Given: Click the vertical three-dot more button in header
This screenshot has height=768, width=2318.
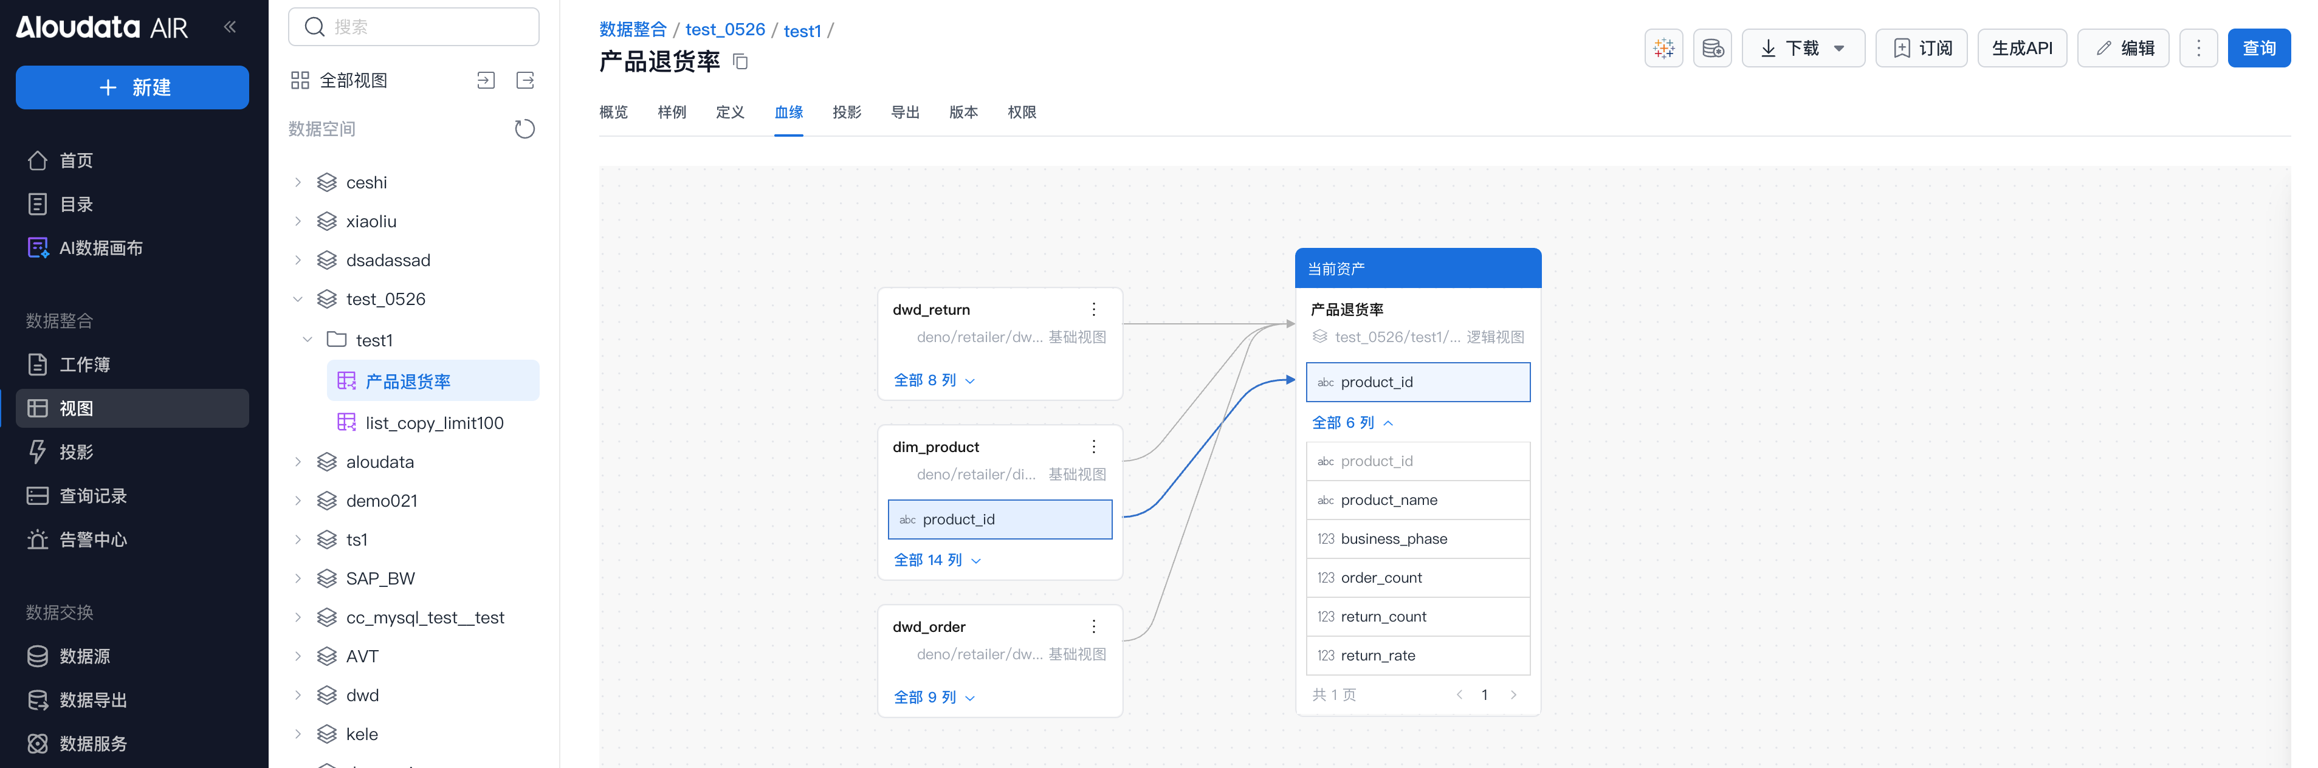Looking at the screenshot, I should (x=2198, y=49).
